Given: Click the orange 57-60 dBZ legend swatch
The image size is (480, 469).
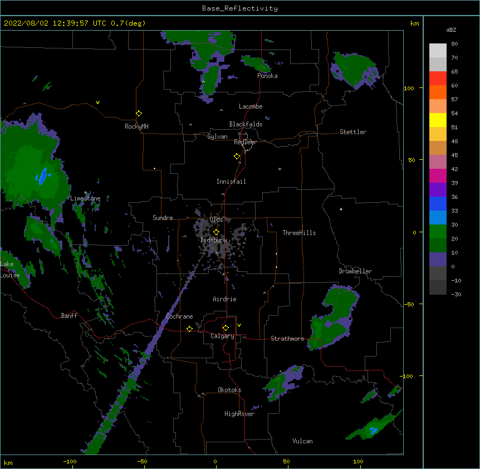Looking at the screenshot, I should [x=438, y=92].
